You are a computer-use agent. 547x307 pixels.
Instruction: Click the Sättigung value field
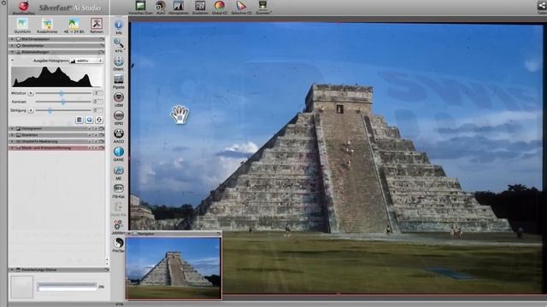(97, 110)
